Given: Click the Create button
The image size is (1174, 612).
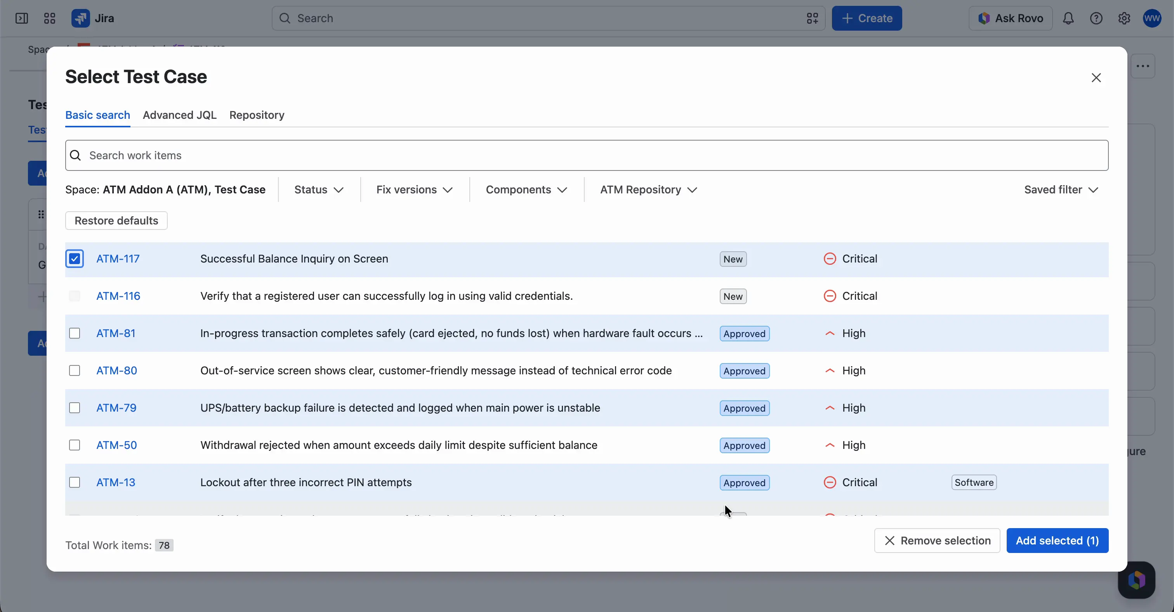Looking at the screenshot, I should pyautogui.click(x=867, y=18).
